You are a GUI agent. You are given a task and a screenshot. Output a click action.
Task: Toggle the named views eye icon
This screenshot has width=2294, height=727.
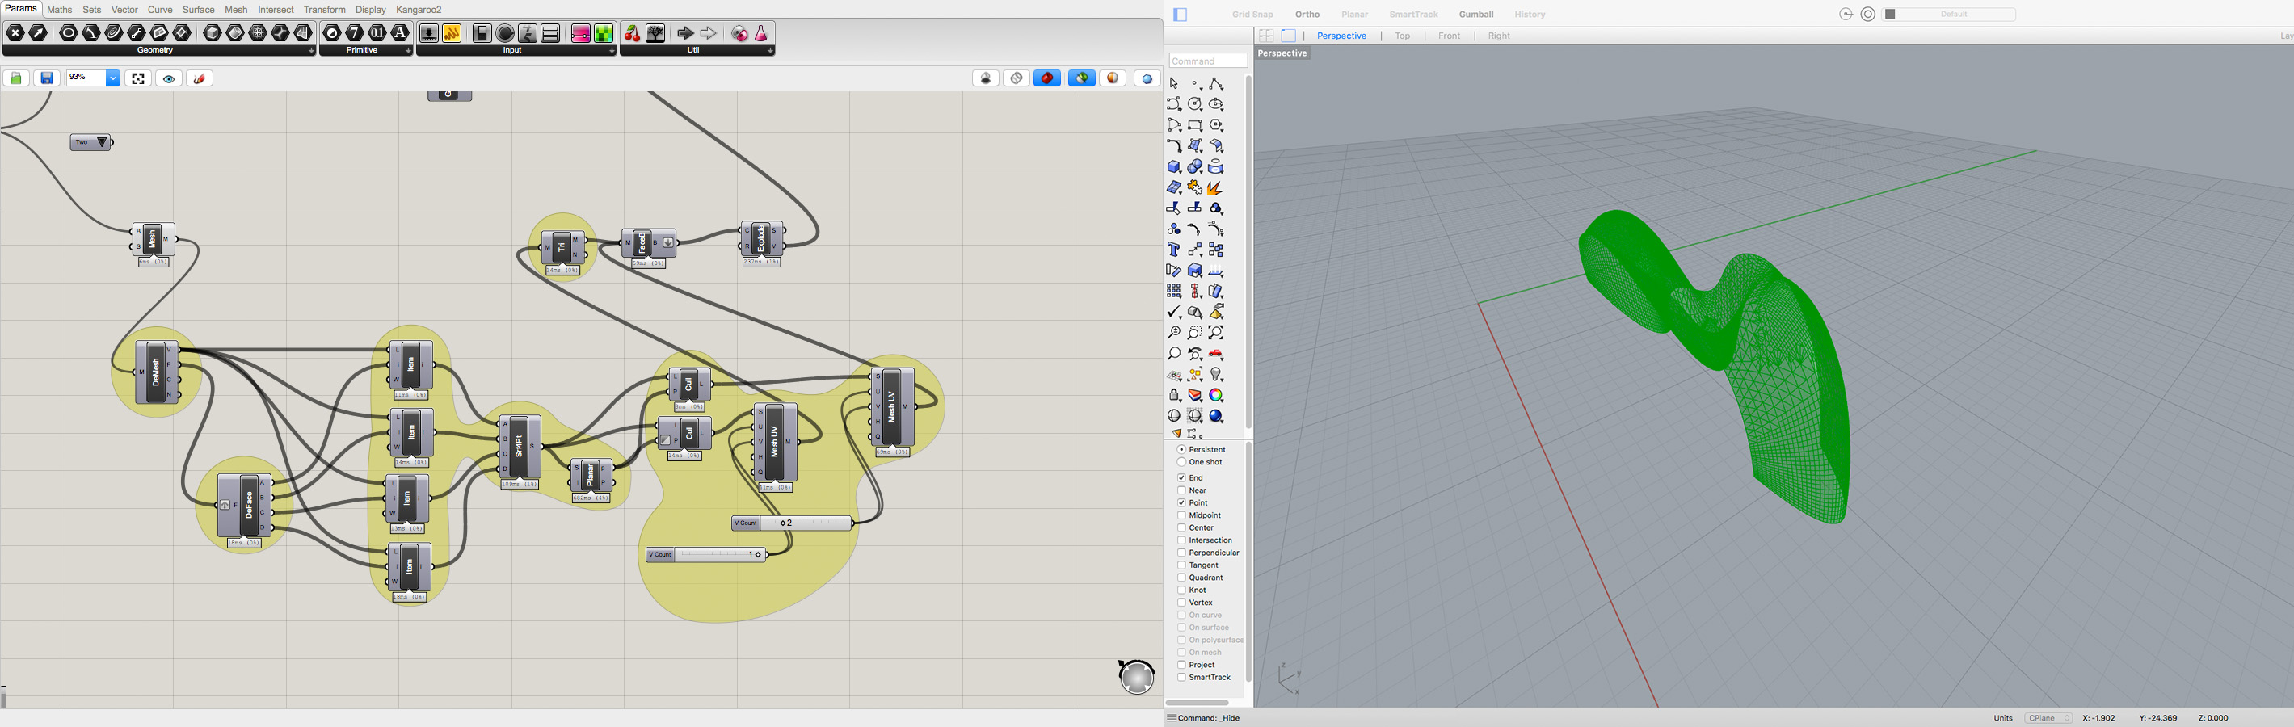169,78
